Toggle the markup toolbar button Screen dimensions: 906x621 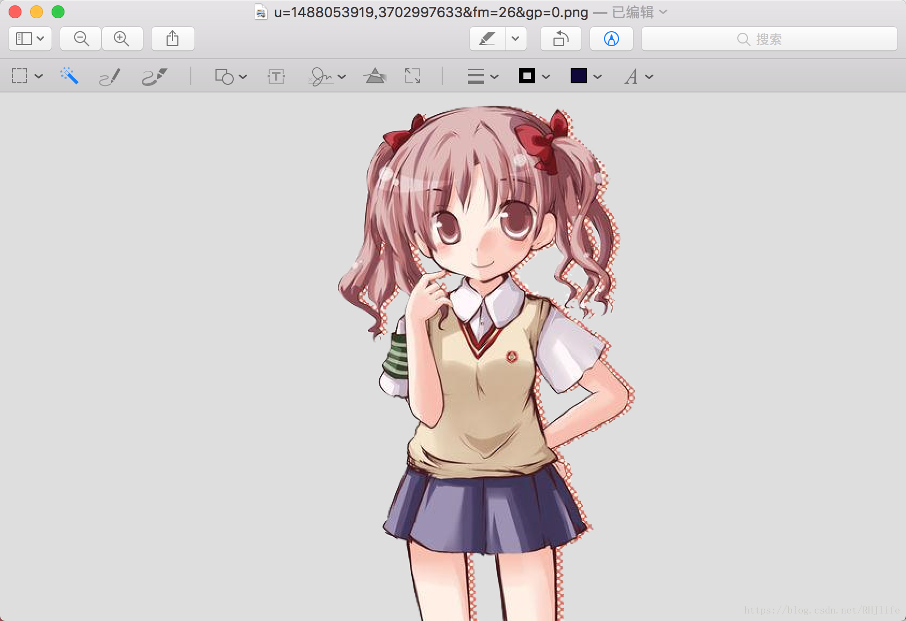click(612, 39)
